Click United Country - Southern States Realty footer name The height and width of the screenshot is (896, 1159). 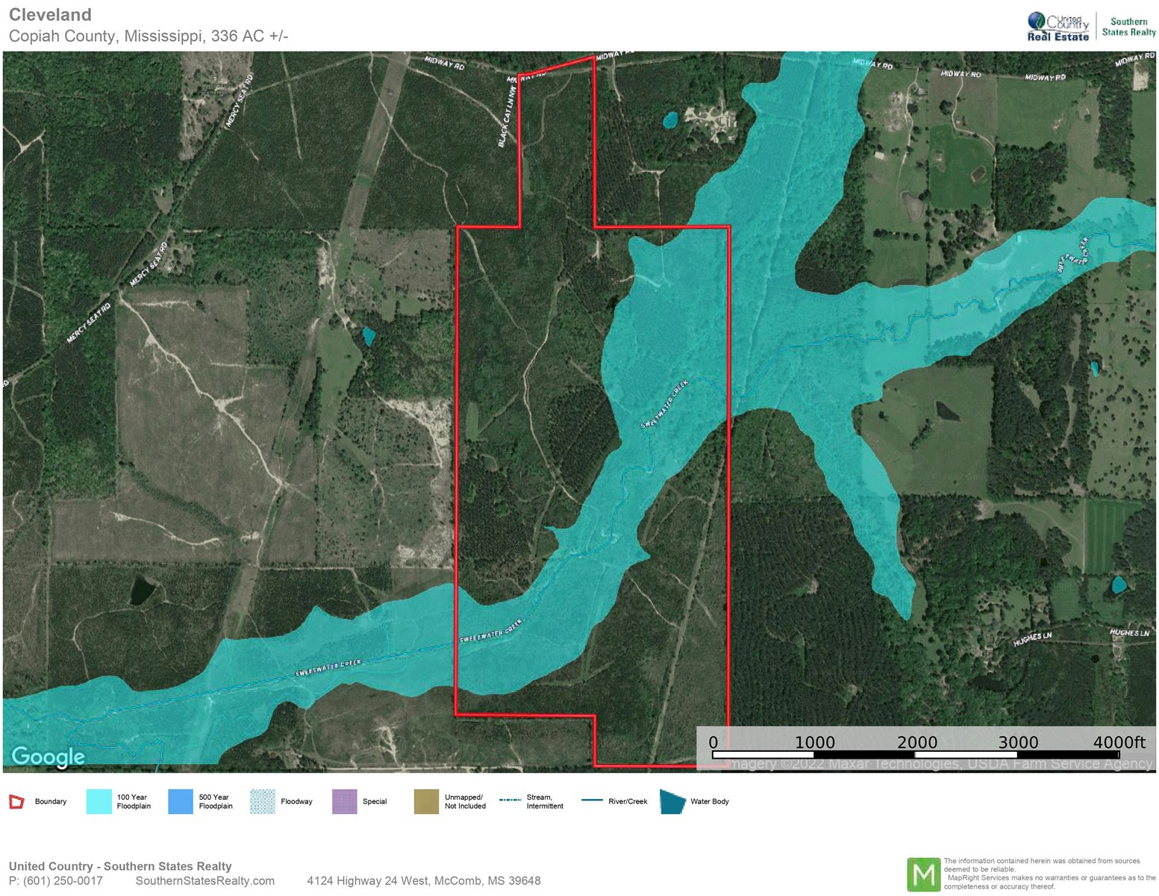[120, 866]
